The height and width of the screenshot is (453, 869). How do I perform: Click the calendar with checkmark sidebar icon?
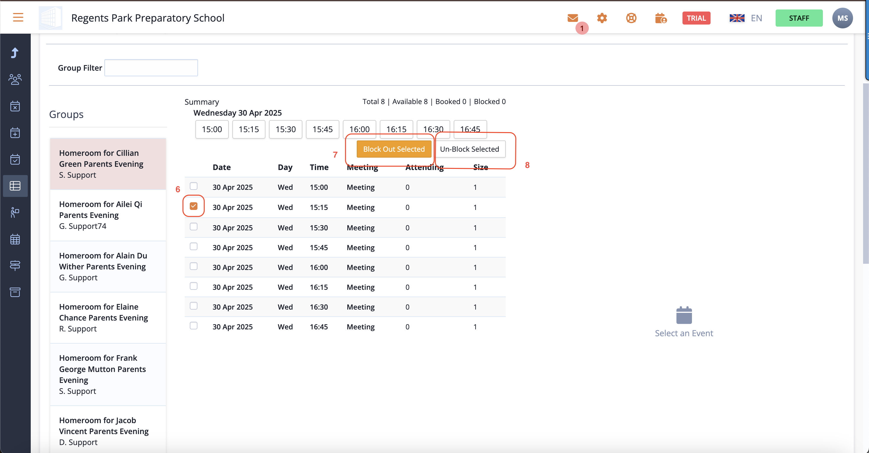click(15, 159)
